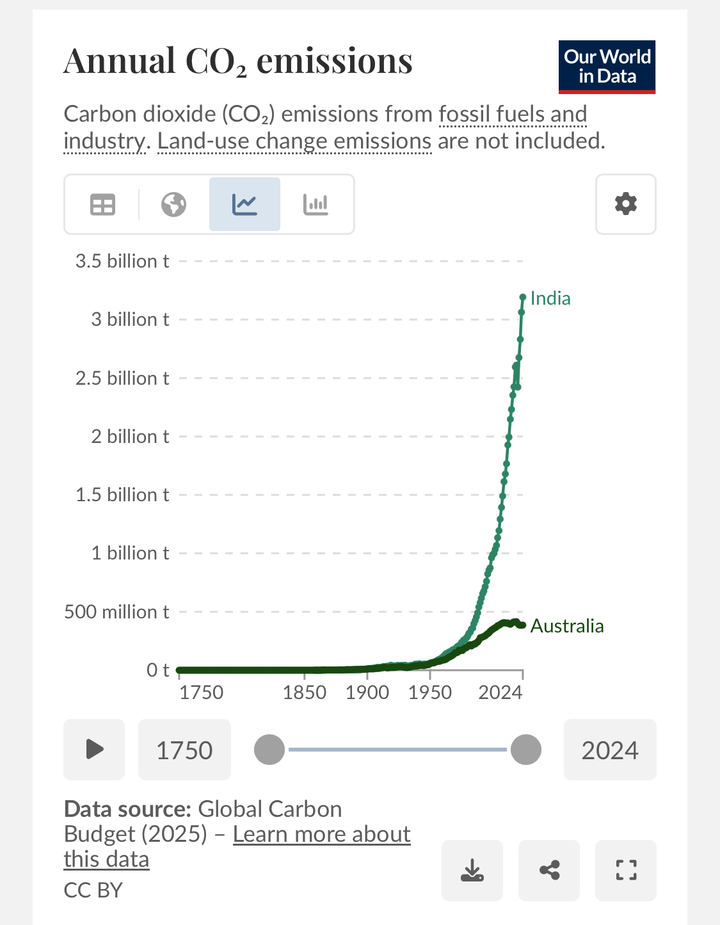
Task: Click the India 2024 endpoint marker
Action: (523, 297)
